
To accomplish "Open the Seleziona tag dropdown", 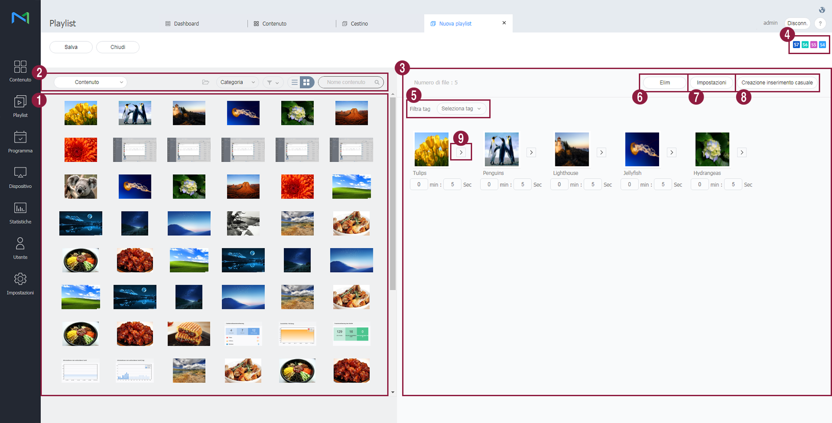I will point(461,109).
